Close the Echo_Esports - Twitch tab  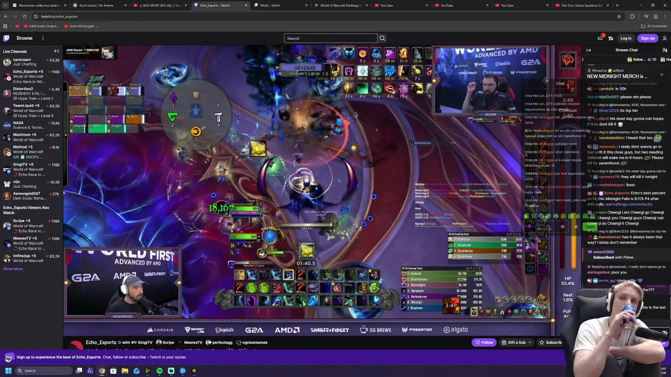pos(245,5)
